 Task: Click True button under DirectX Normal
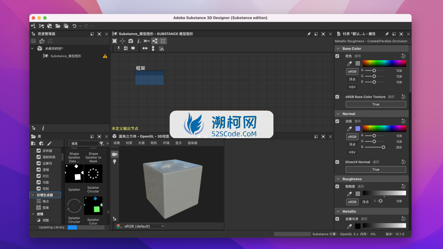click(376, 170)
